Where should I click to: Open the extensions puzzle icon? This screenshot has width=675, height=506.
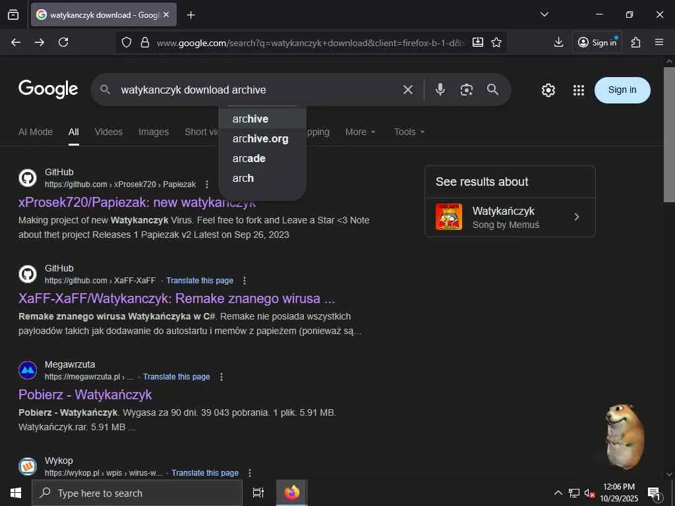(636, 42)
